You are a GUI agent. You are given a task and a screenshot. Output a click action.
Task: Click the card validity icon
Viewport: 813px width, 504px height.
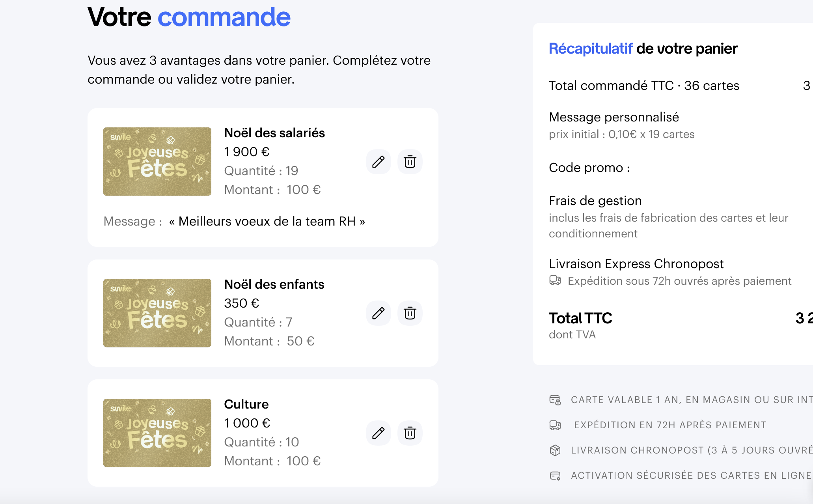coord(555,400)
